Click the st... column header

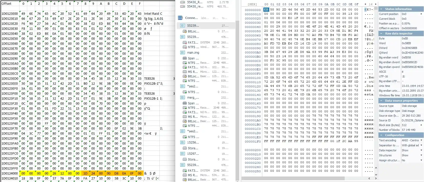pyautogui.click(x=215, y=18)
